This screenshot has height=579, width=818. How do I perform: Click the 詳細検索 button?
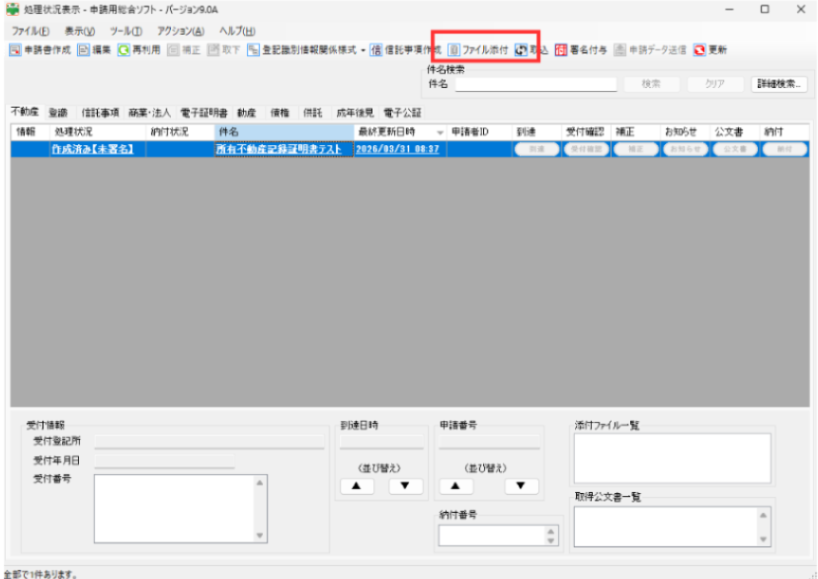pos(779,84)
